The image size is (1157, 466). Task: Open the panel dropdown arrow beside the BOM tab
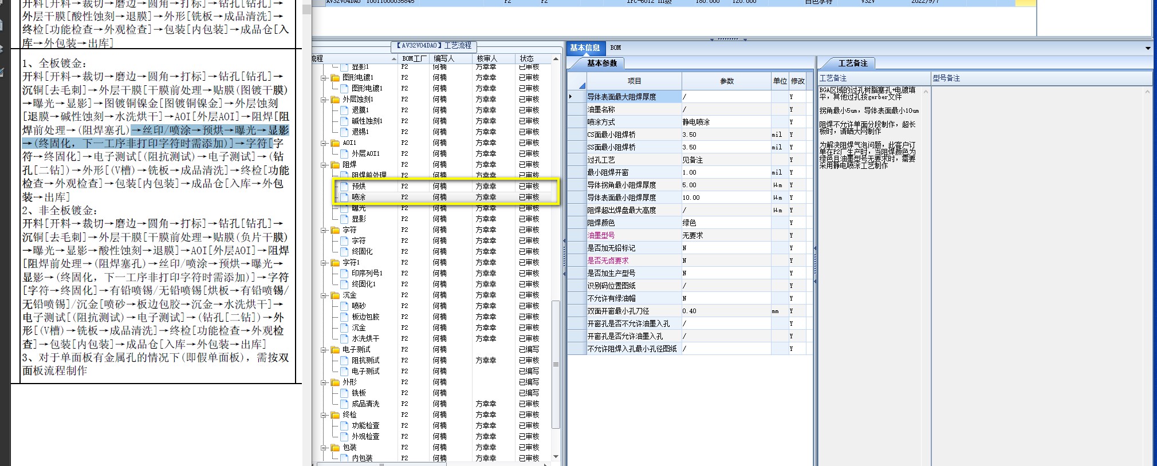[1148, 48]
